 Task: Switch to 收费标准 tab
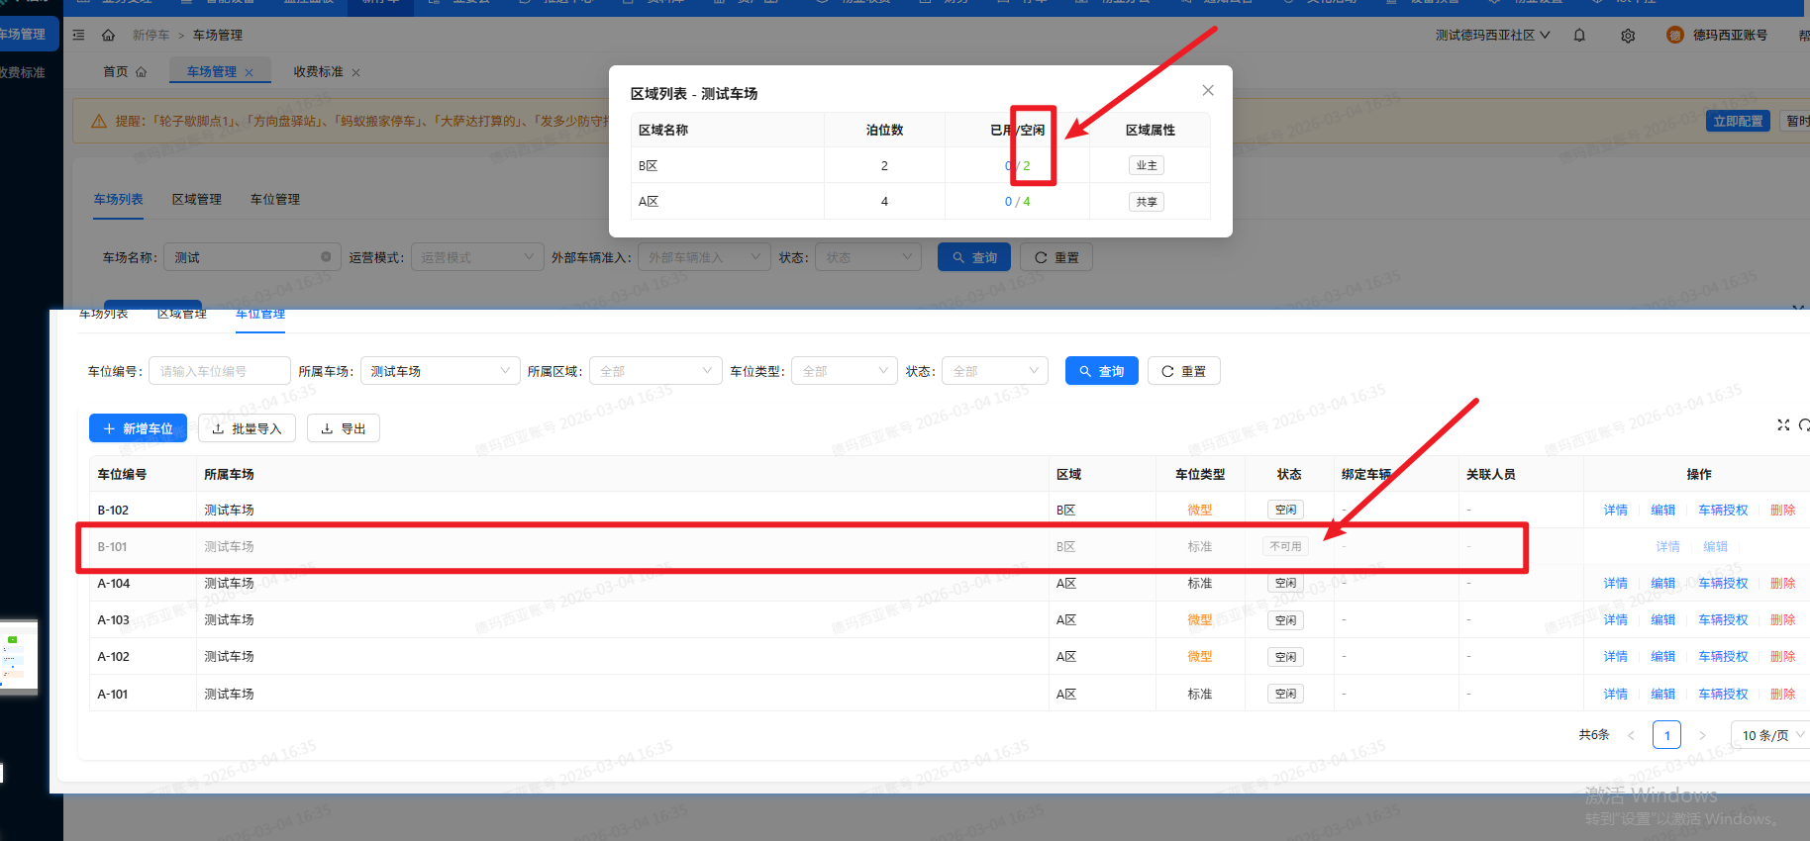tap(318, 71)
